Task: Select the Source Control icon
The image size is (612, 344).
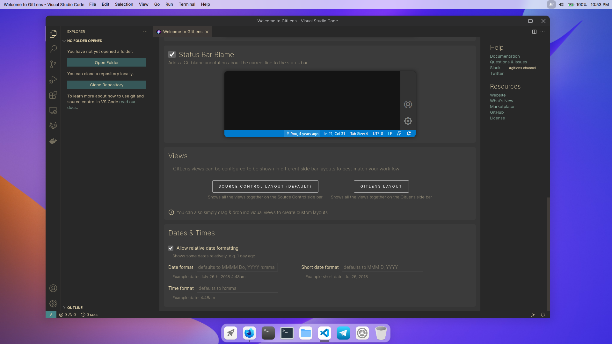Action: (x=53, y=64)
